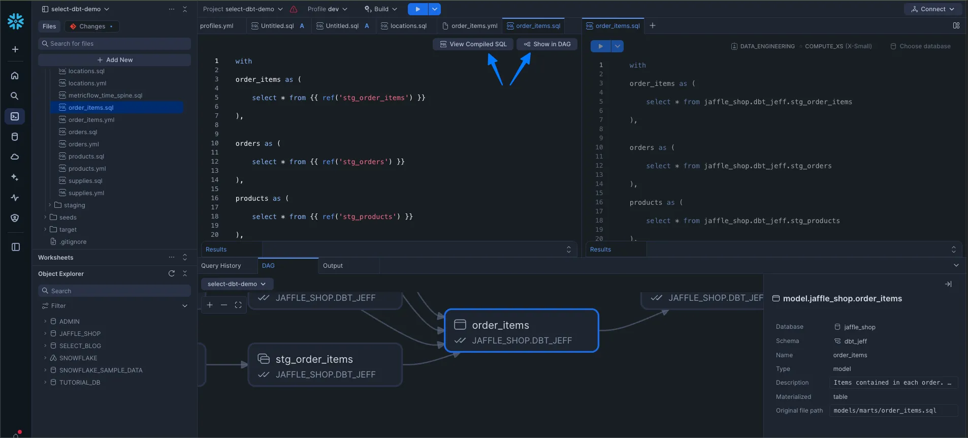Select the order_items DAG node

coord(522,330)
